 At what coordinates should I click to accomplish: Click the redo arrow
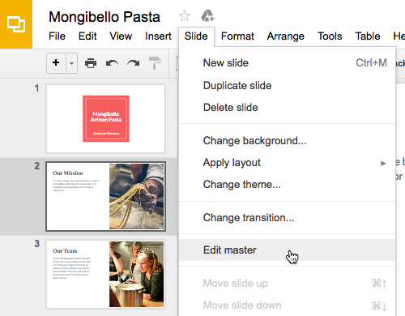(134, 63)
